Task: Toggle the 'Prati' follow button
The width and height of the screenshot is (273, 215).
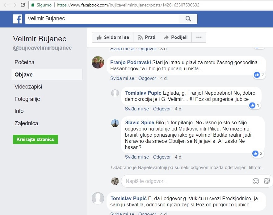Action: (146, 37)
